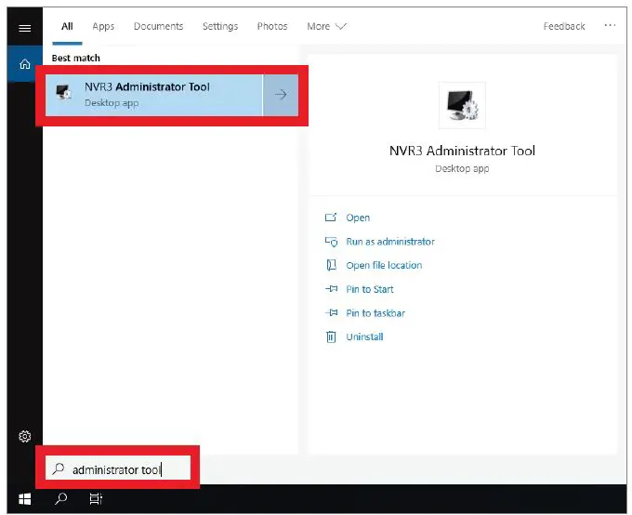
Task: Choose Pin to taskbar
Action: click(x=375, y=312)
